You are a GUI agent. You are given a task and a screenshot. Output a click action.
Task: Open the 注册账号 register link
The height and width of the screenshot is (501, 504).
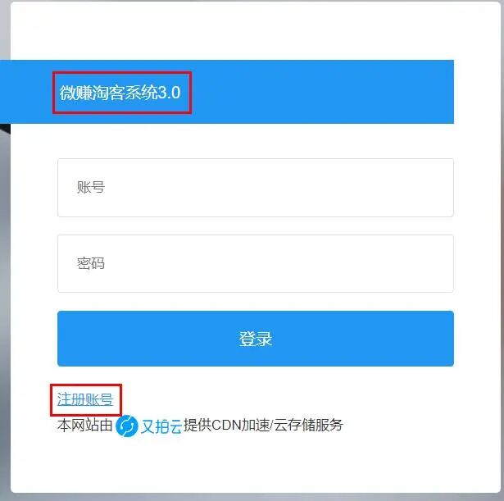click(85, 399)
